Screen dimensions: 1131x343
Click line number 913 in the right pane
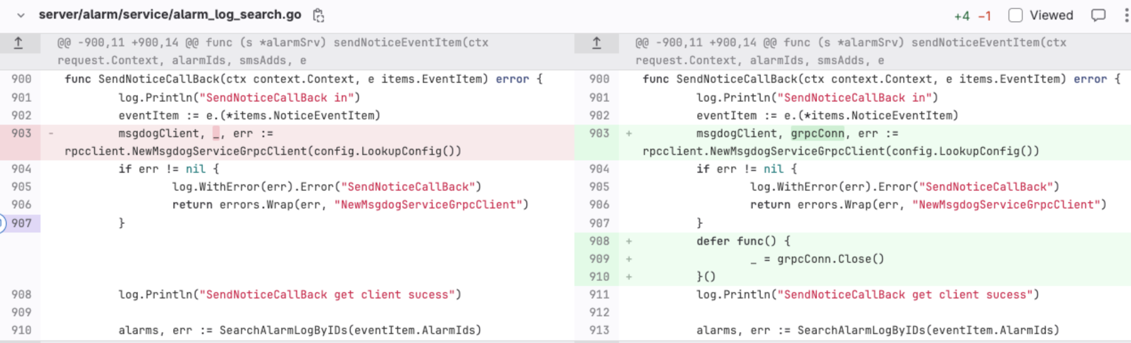click(x=599, y=330)
